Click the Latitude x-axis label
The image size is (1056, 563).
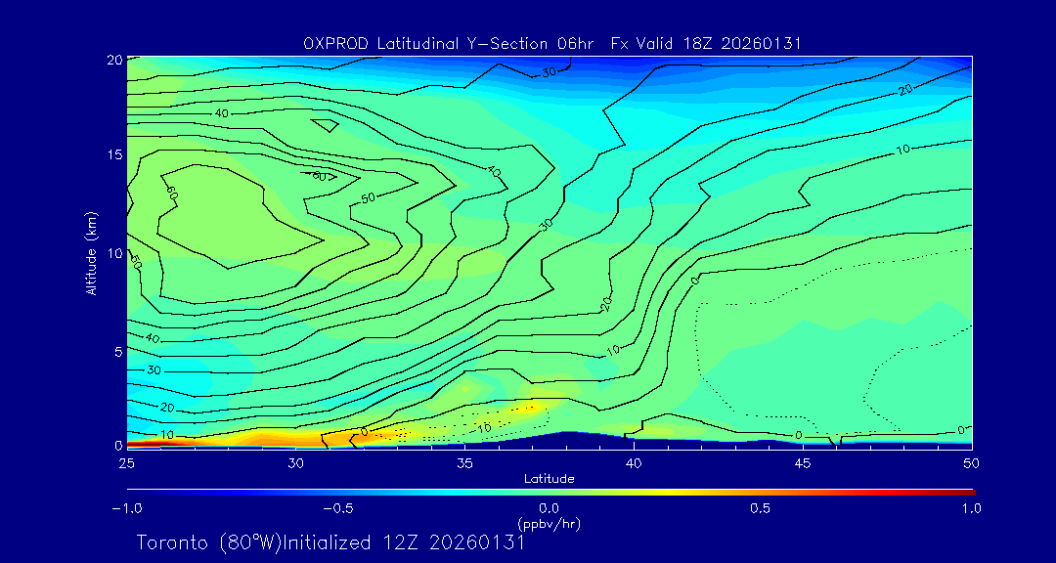click(x=549, y=478)
